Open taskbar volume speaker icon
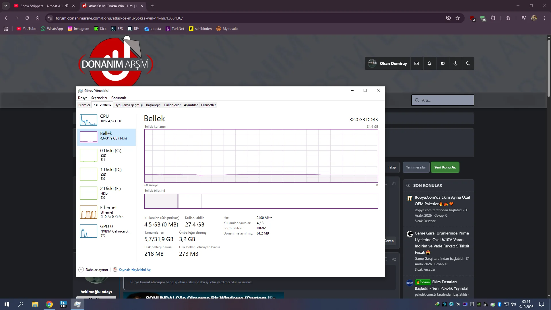551x310 pixels. point(513,304)
